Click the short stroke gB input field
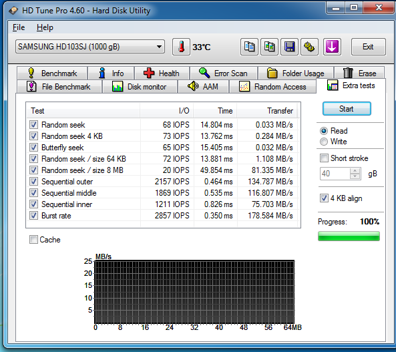 coord(335,174)
